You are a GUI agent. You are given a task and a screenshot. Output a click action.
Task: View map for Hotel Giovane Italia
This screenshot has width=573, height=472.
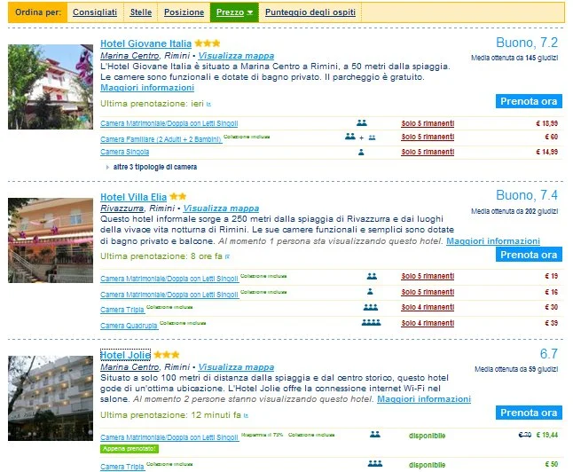[x=236, y=56]
